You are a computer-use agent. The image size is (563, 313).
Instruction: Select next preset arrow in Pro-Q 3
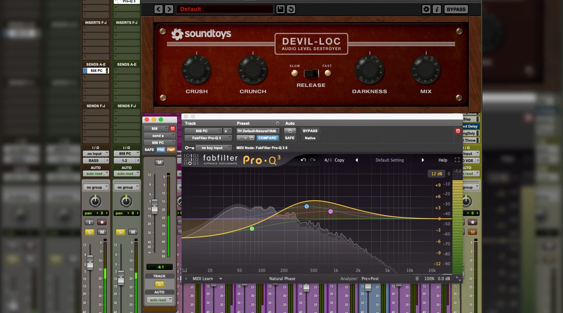click(423, 160)
